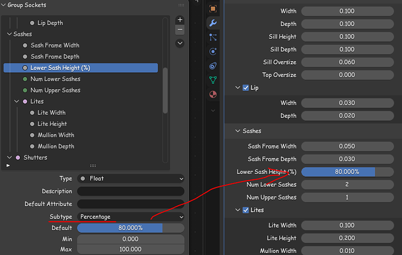
Task: Expand the tab list arrow below Material tab
Action: click(213, 111)
